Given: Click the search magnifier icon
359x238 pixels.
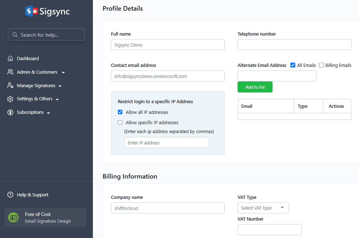Looking at the screenshot, I should coord(15,35).
